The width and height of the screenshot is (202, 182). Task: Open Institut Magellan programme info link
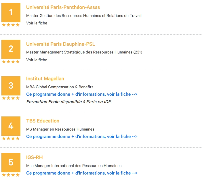tap(82, 94)
